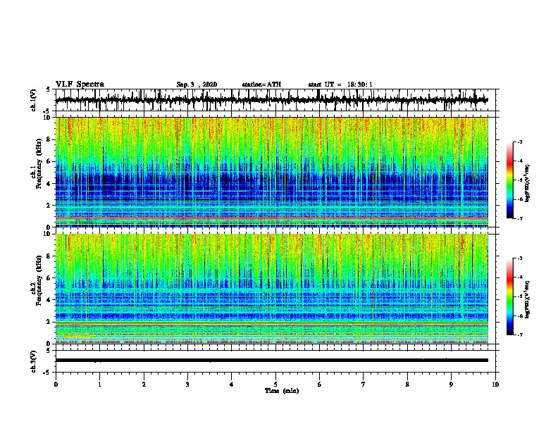The image size is (558, 431).
Task: Click ch.1 frequency axis tick "4"
Action: (49, 184)
